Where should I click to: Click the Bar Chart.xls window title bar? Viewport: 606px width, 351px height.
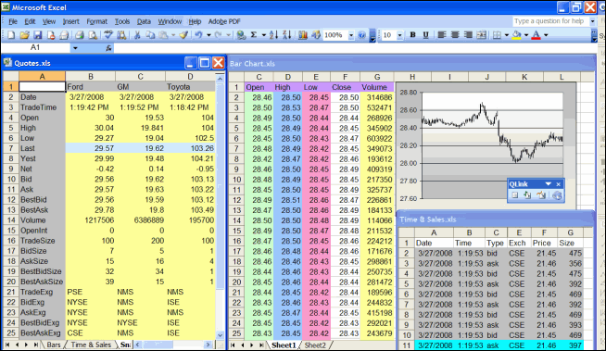410,64
